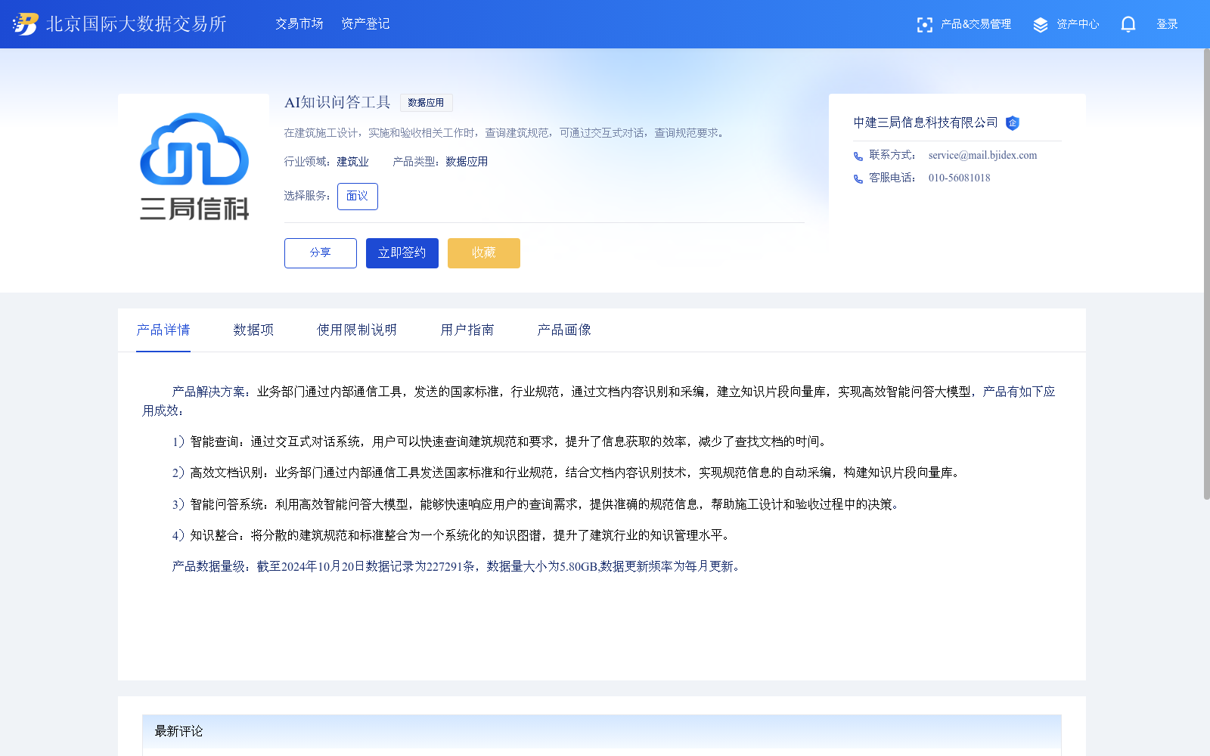
Task: Click the phone icon beside 客服电话
Action: click(x=858, y=179)
